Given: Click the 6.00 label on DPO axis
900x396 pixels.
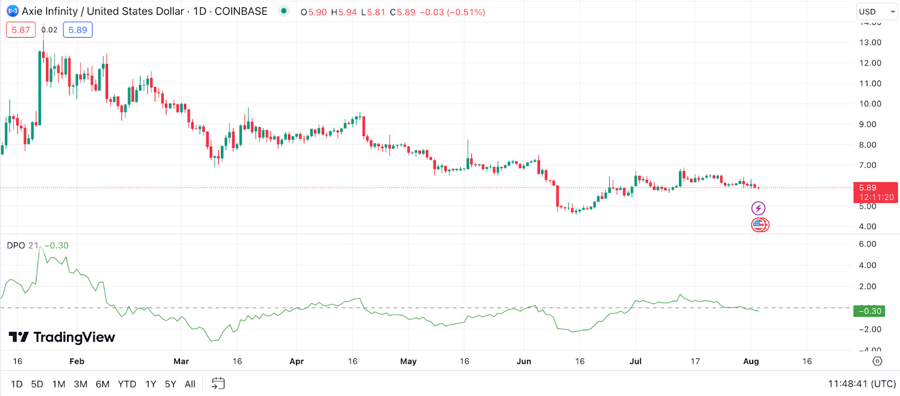Looking at the screenshot, I should (867, 244).
